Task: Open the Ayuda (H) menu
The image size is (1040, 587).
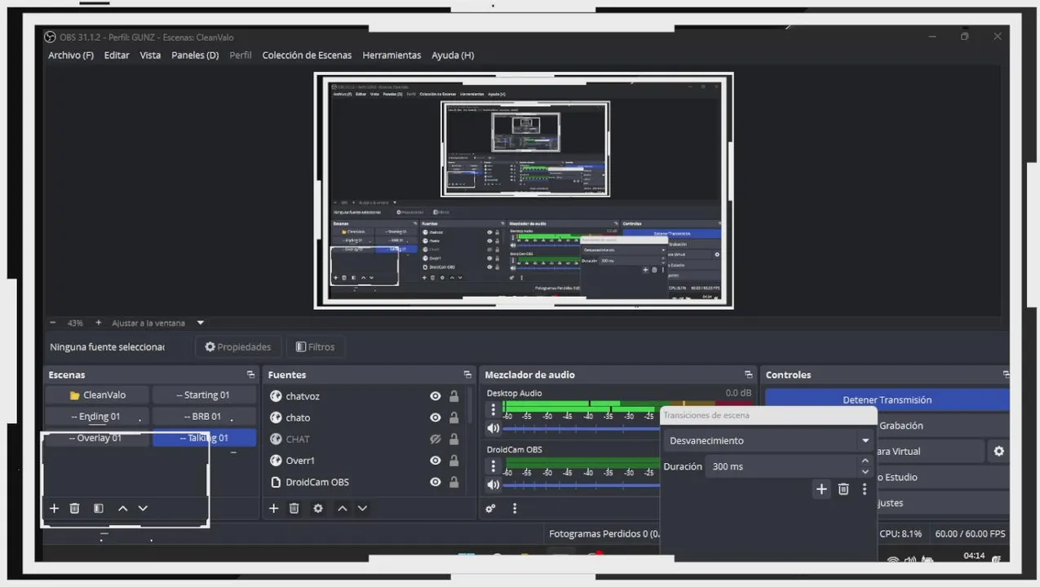Action: coord(453,55)
